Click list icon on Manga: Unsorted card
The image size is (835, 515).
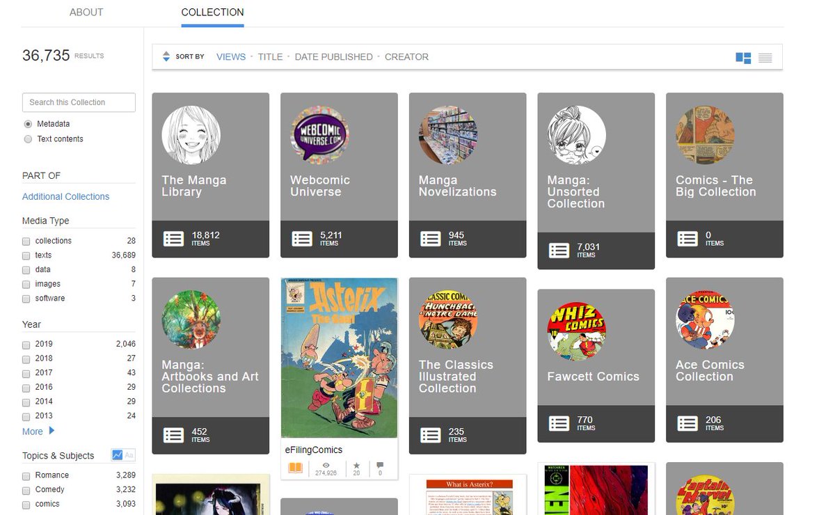click(559, 251)
